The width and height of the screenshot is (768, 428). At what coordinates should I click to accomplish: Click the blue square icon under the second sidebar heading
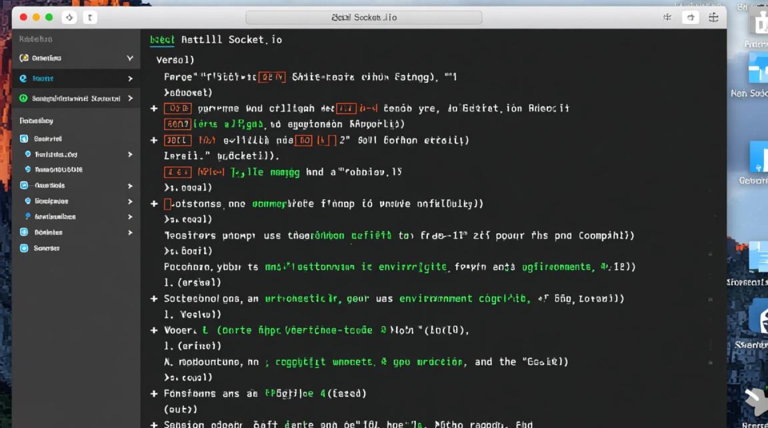point(24,139)
